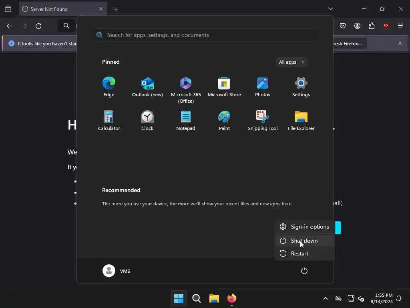
Task: Open the Calculator app
Action: (x=109, y=120)
